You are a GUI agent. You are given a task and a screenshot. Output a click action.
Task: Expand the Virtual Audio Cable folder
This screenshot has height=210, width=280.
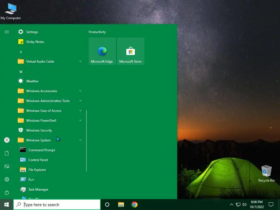tap(50, 62)
